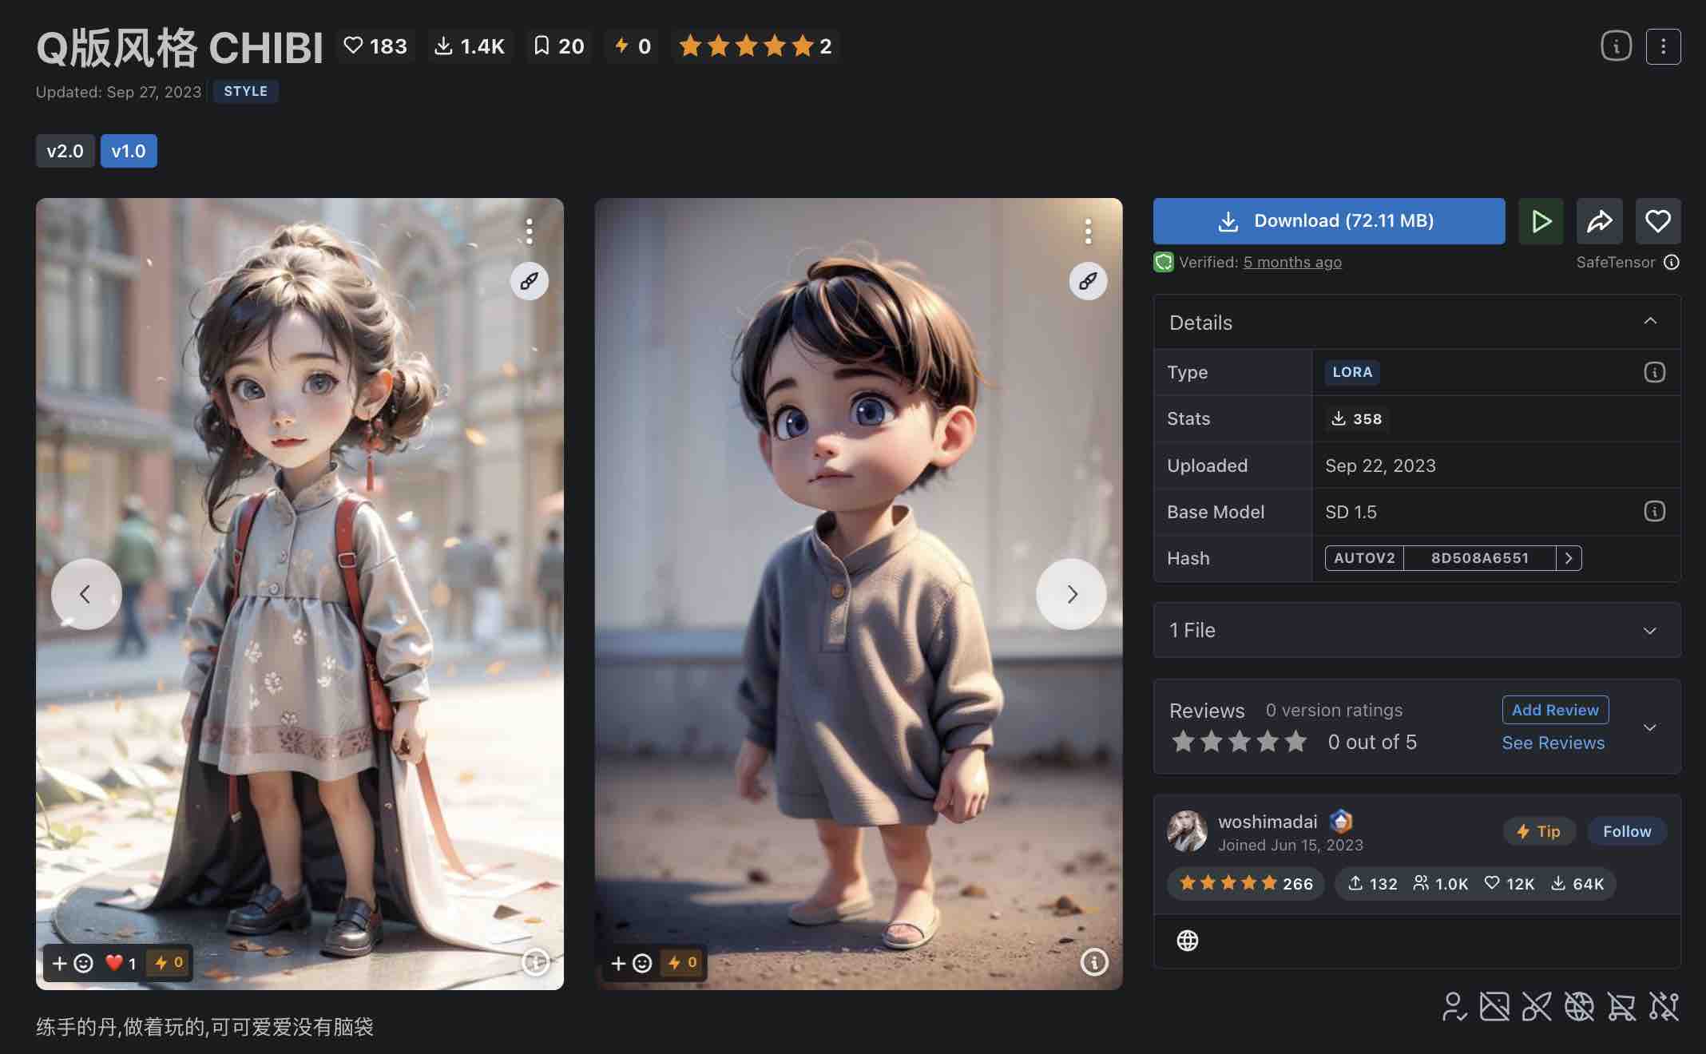Viewport: 1706px width, 1054px height.
Task: Cycle hash type with arrow next to 8D508A6551
Action: pos(1569,558)
